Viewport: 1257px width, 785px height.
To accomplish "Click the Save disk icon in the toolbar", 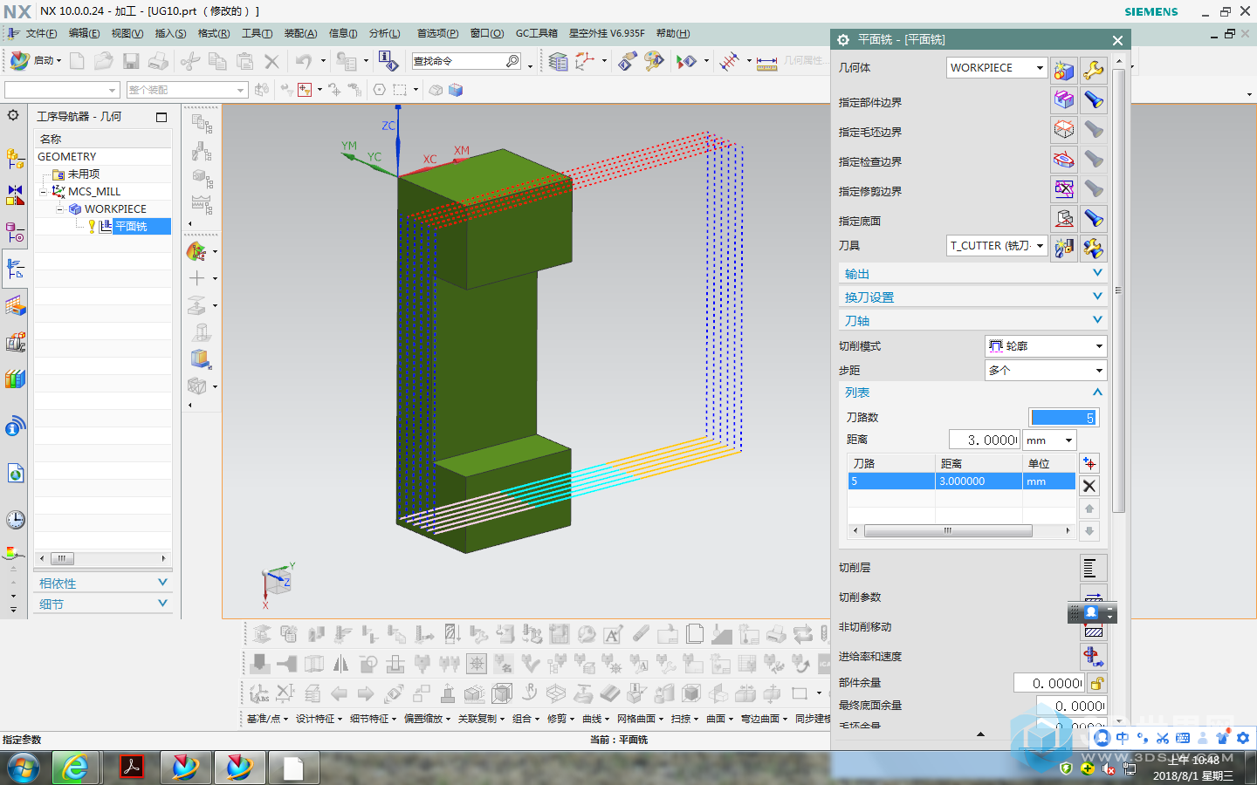I will pyautogui.click(x=131, y=61).
